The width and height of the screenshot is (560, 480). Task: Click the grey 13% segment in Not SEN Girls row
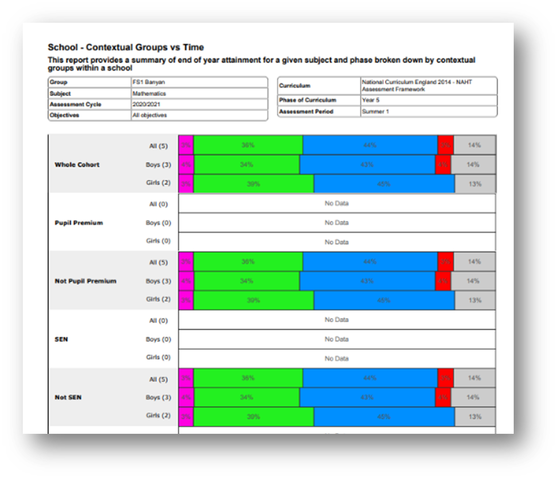click(x=475, y=417)
